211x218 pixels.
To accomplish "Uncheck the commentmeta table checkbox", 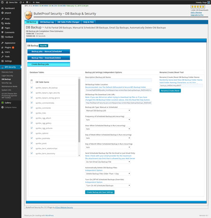I will tap(31, 103).
